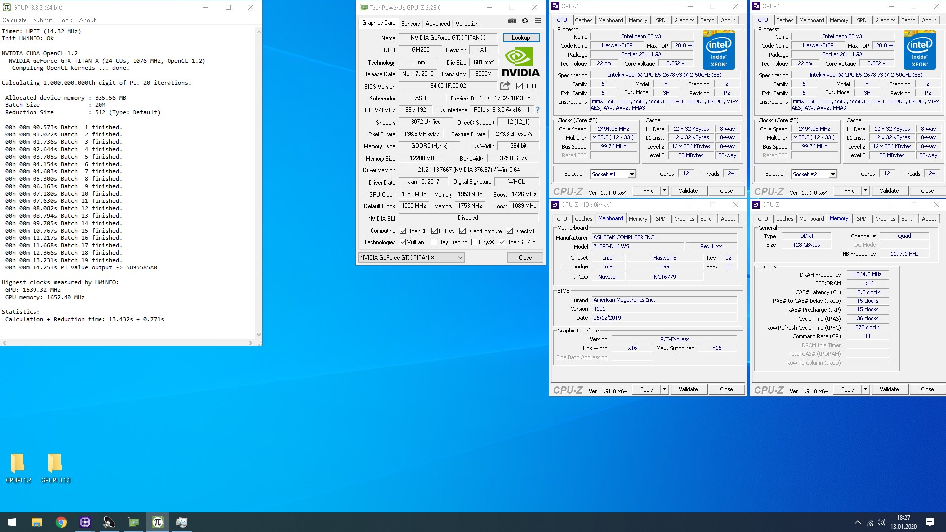
Task: Click Close in the Memory CPU-Z window
Action: click(x=927, y=389)
